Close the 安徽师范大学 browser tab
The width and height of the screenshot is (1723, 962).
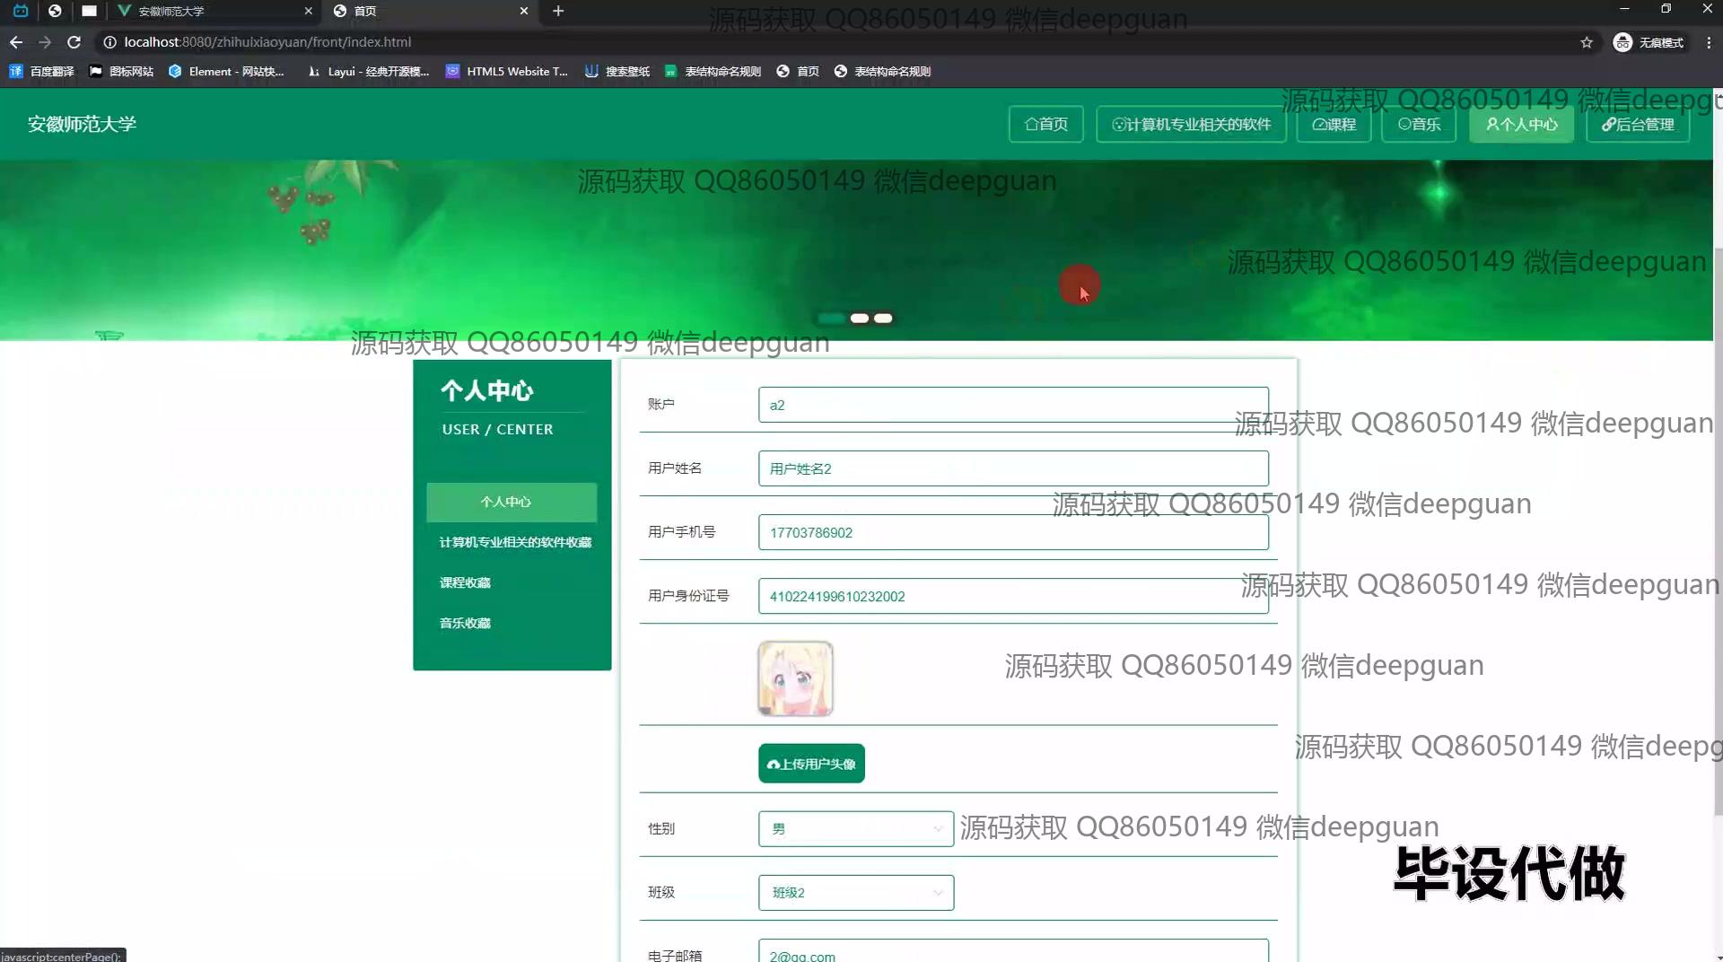click(308, 11)
